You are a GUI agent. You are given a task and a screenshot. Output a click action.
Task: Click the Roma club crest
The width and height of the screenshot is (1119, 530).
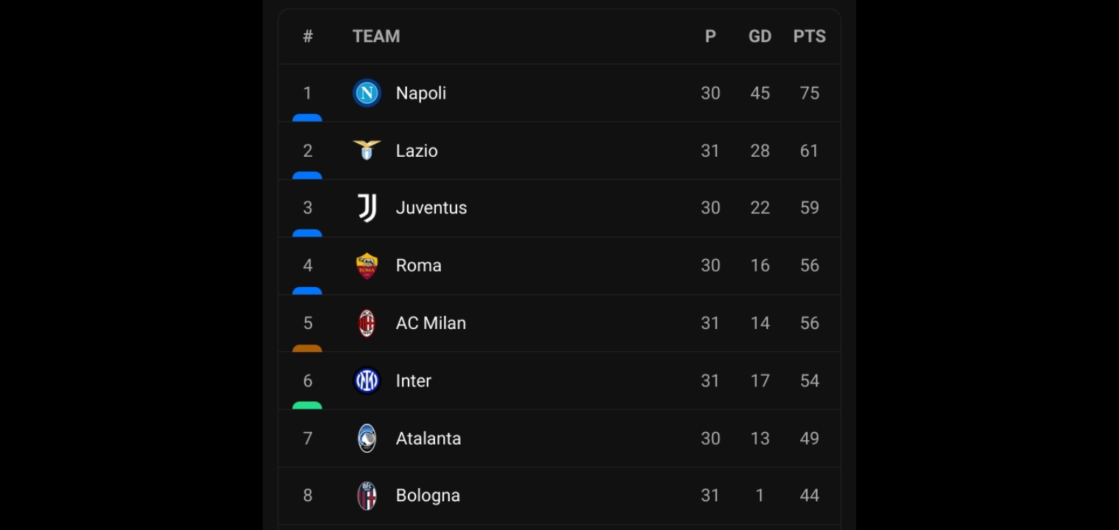[x=367, y=266]
